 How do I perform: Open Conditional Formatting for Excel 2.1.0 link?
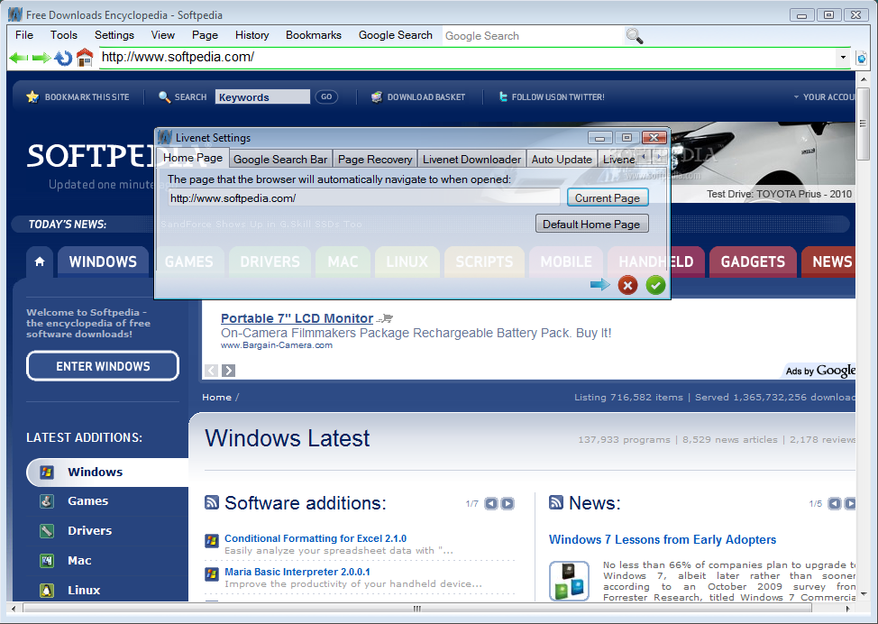(x=316, y=538)
